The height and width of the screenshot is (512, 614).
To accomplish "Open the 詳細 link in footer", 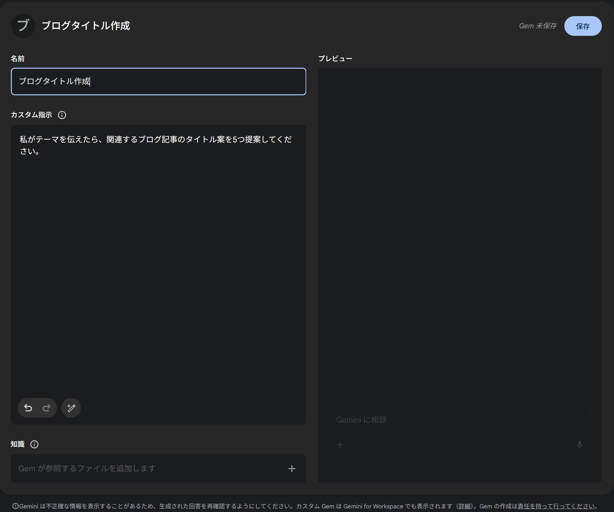I will (464, 506).
